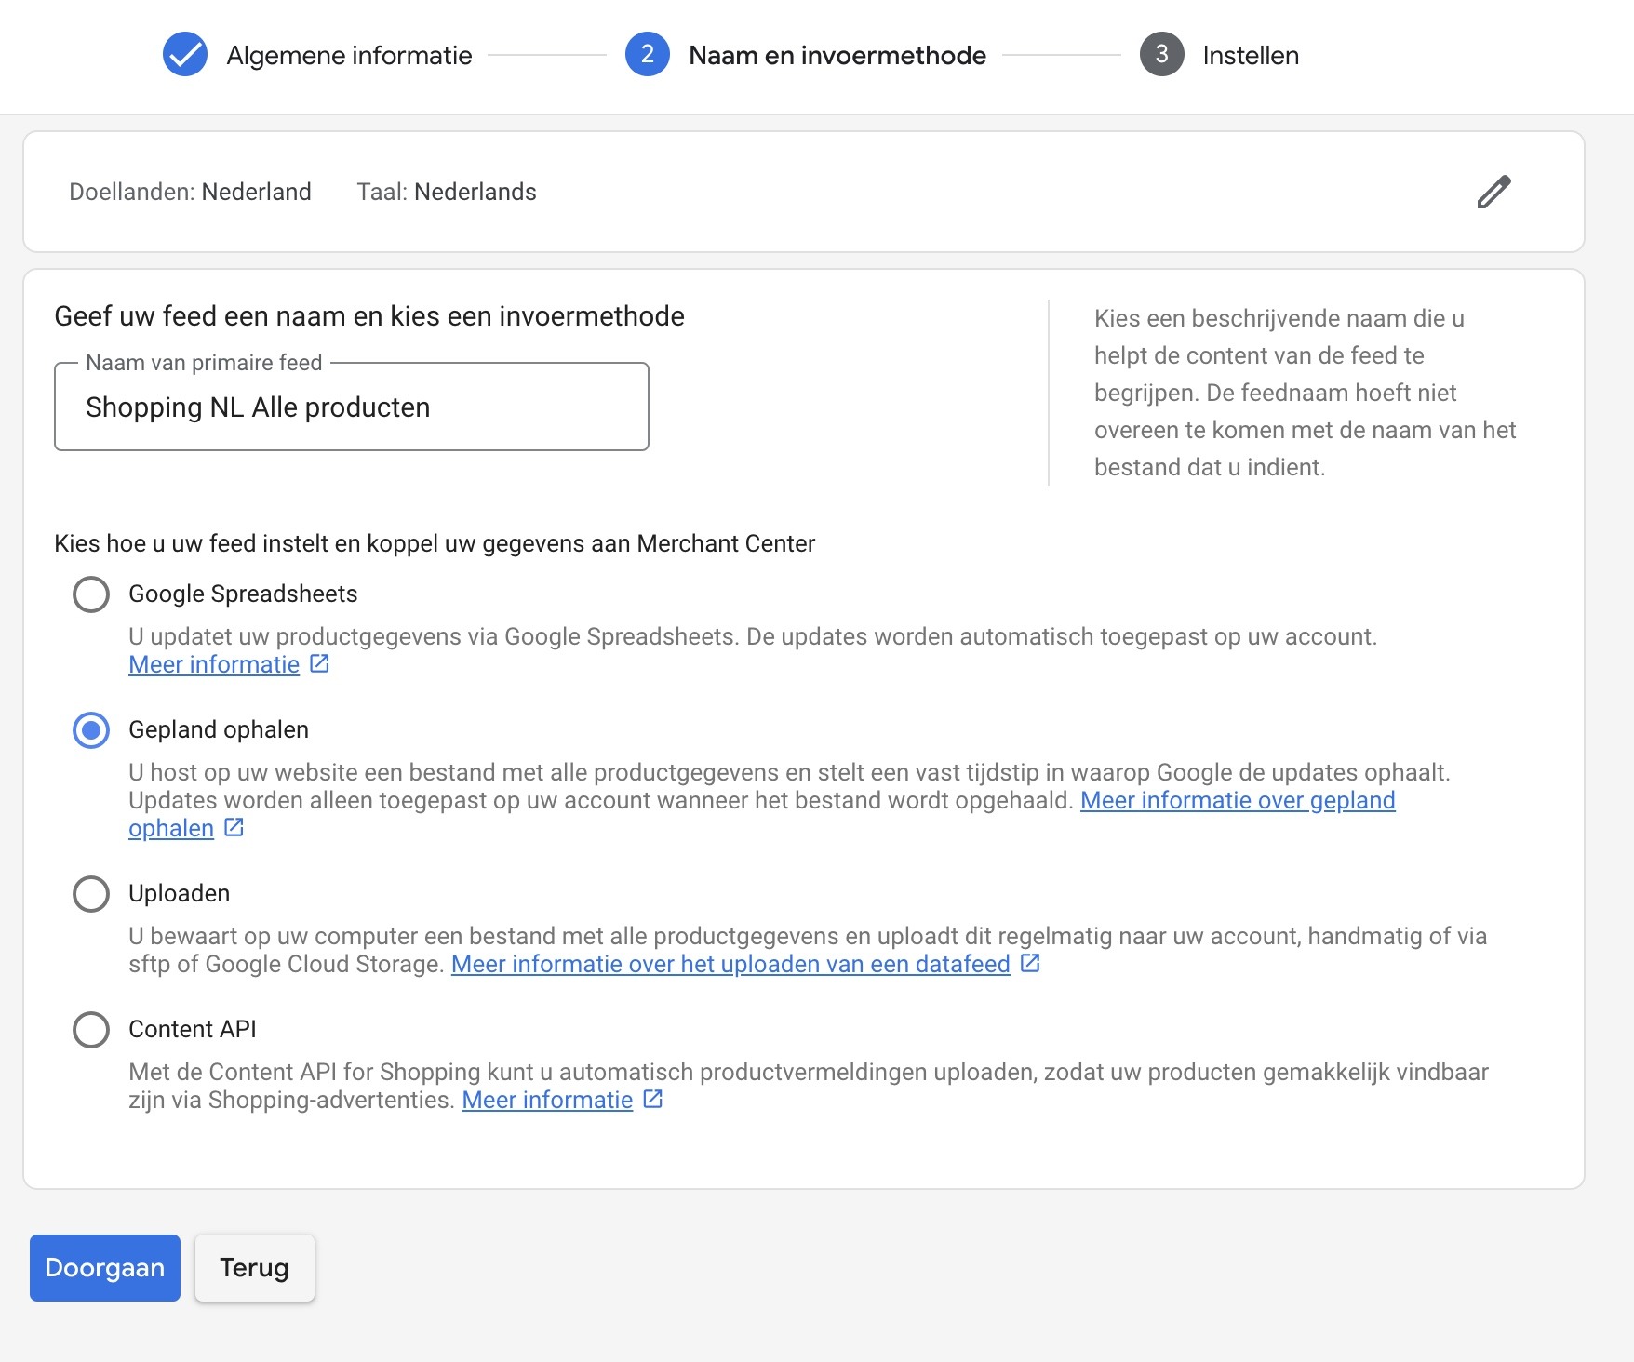Select the Google Spreadsheets radio button
1634x1362 pixels.
point(91,594)
